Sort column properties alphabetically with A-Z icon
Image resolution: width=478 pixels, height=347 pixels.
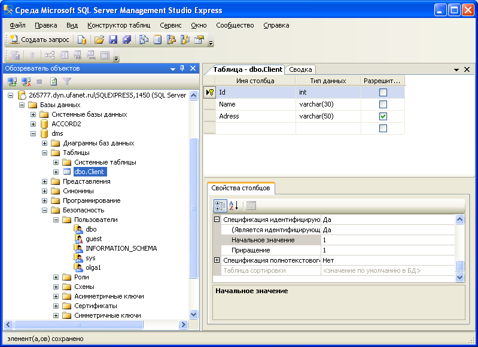point(233,206)
